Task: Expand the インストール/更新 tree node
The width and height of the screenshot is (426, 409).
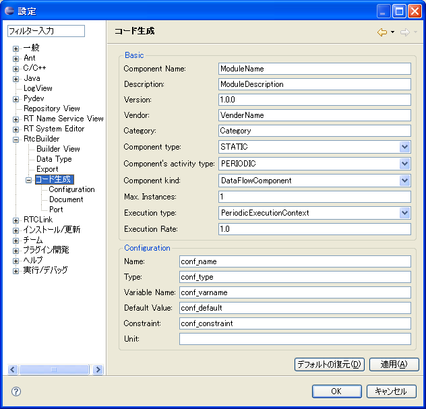Action: click(x=16, y=230)
